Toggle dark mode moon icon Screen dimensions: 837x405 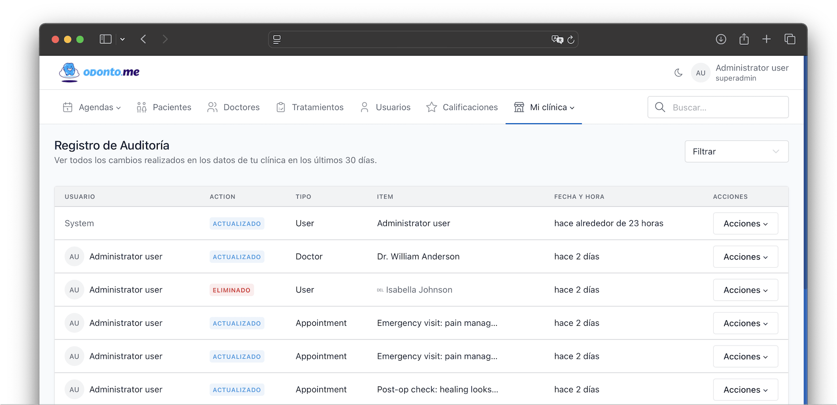point(678,73)
